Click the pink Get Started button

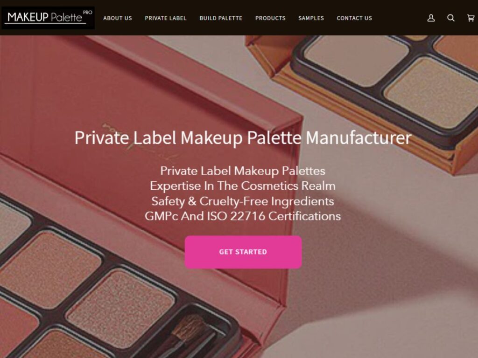click(243, 252)
